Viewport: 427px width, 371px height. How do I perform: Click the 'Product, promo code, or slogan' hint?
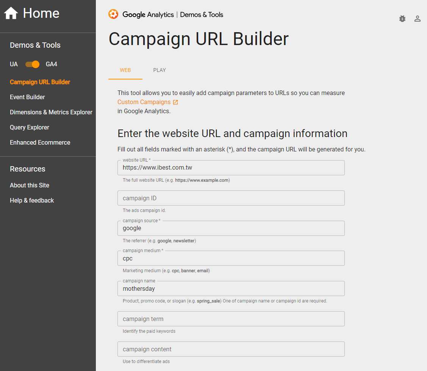pyautogui.click(x=225, y=301)
